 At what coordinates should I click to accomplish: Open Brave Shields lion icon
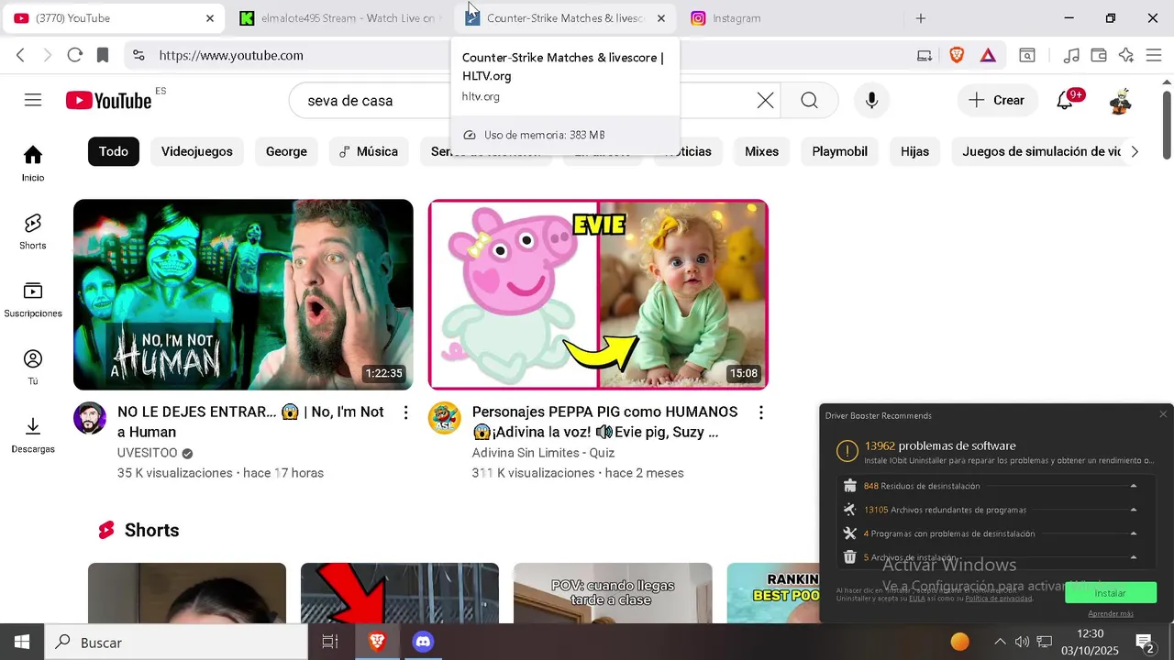[x=957, y=55]
